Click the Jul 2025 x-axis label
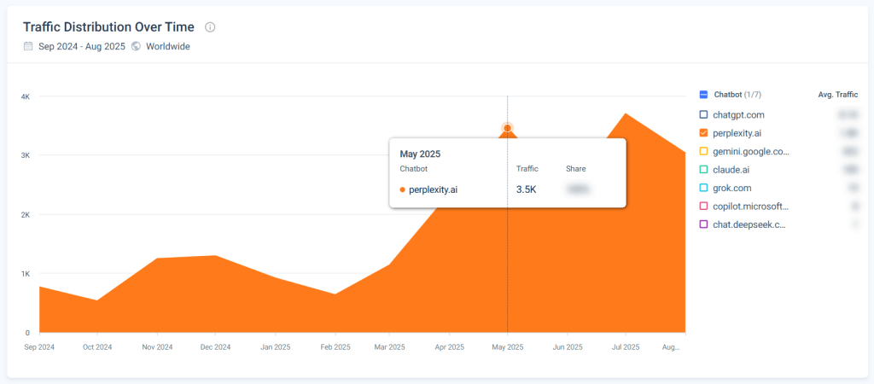874x384 pixels. (626, 347)
